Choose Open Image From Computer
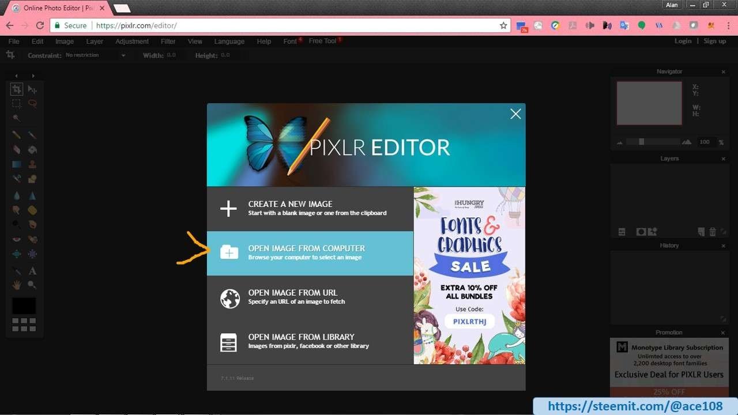This screenshot has height=415, width=738. (310, 253)
